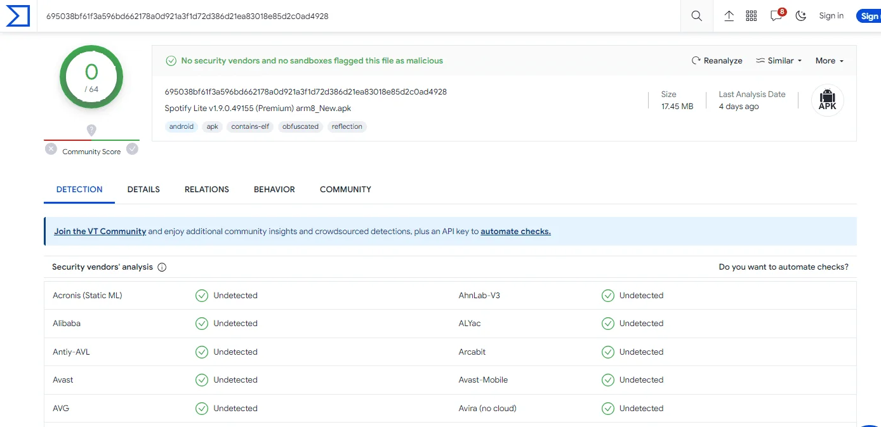
Task: Click AVG undetected check icon
Action: [202, 409]
